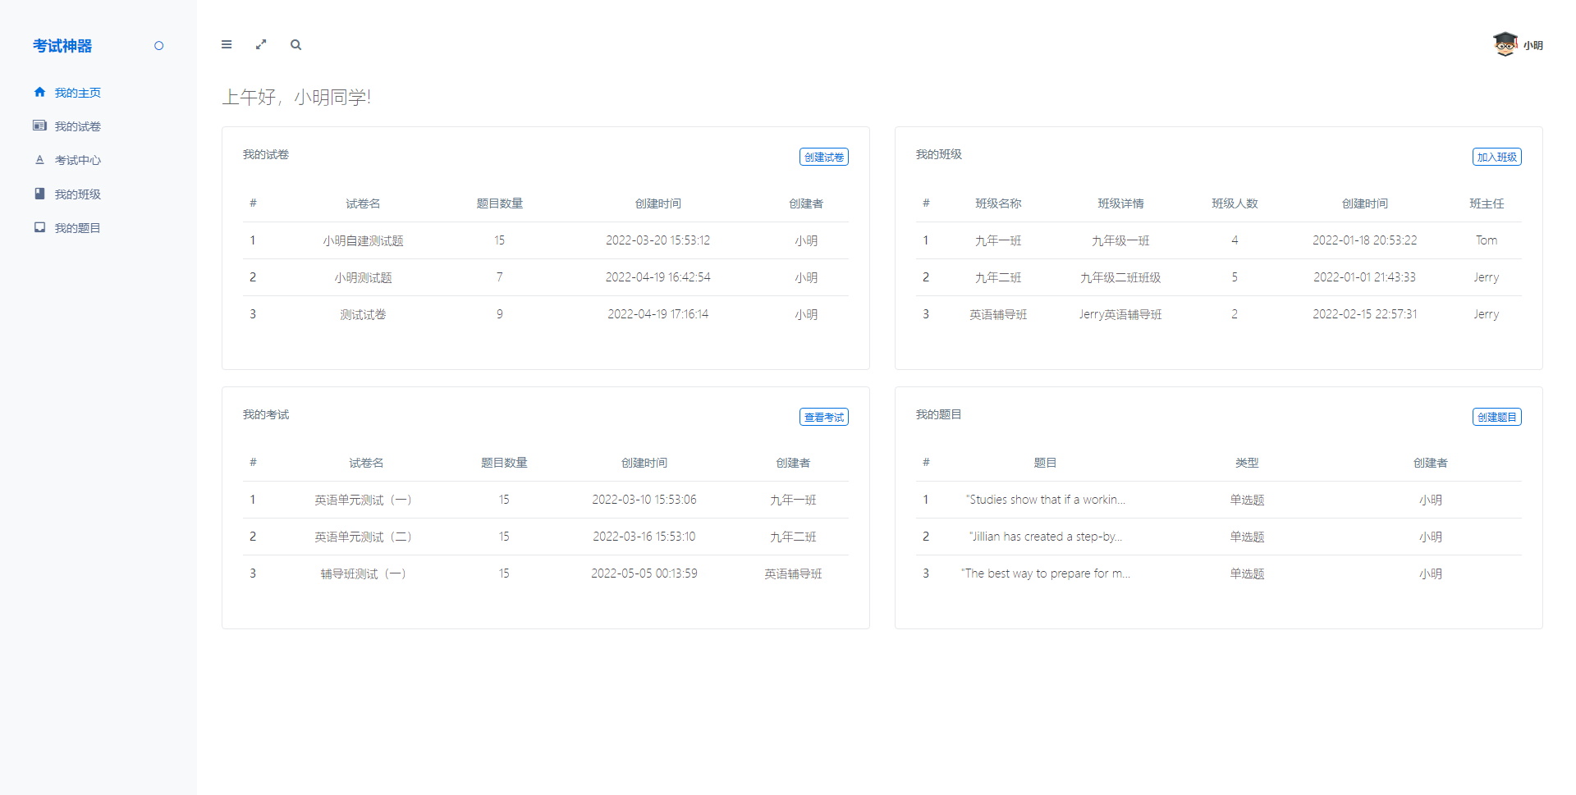
Task: Click the user avatar icon of 小明
Action: click(x=1505, y=44)
